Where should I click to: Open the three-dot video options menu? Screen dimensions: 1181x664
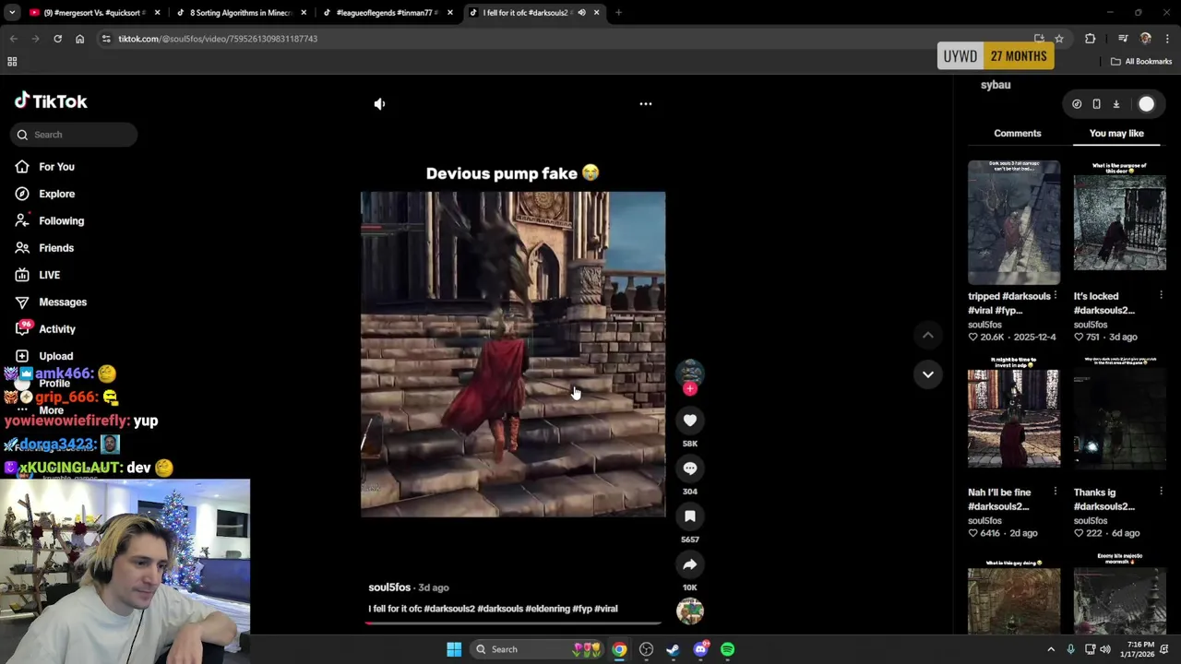[646, 104]
